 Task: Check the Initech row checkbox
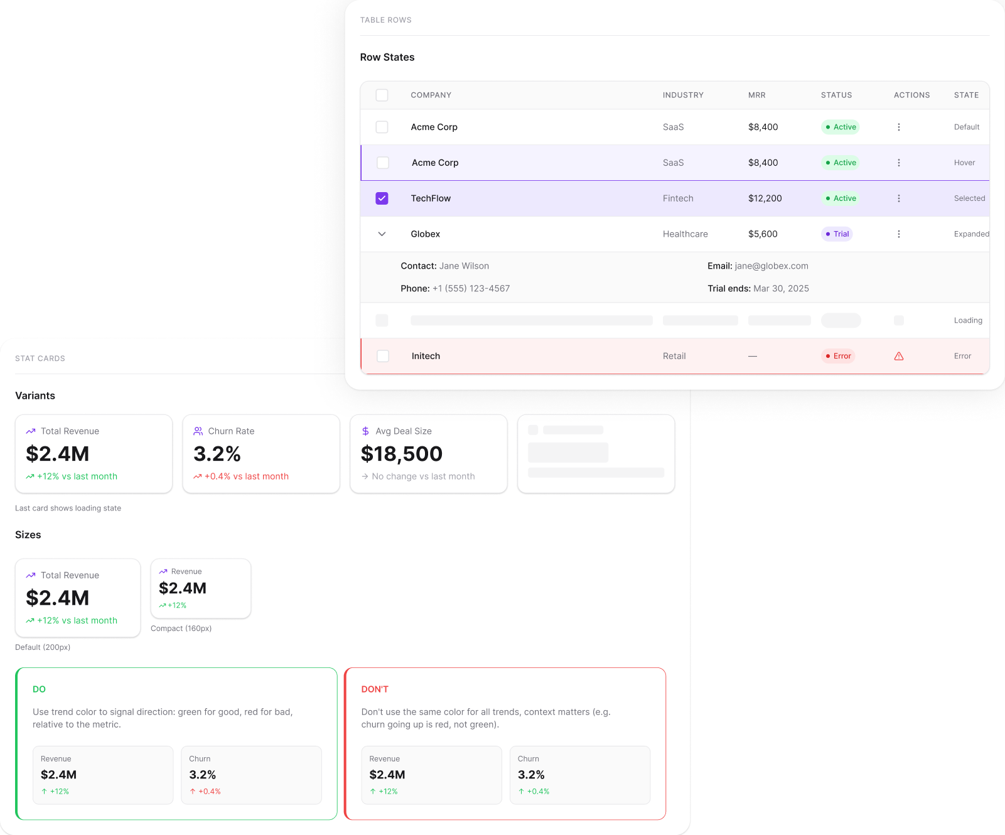tap(383, 356)
